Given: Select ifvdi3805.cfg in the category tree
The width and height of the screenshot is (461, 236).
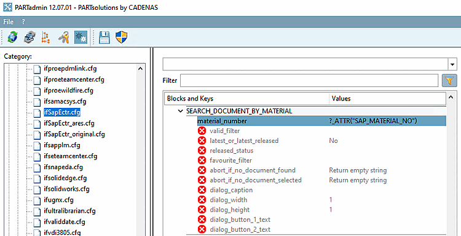Looking at the screenshot, I should [62, 233].
